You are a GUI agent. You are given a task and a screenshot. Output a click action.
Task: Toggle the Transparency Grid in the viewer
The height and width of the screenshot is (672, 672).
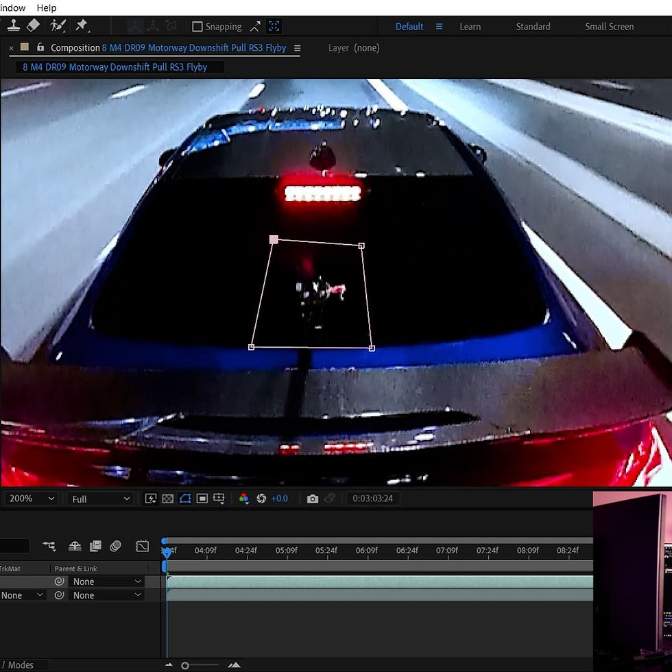[x=167, y=499]
